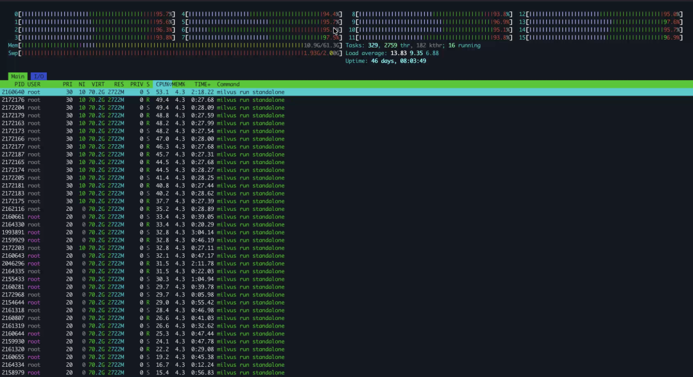The height and width of the screenshot is (377, 693).
Task: Click the Mem usage bar
Action: point(175,46)
